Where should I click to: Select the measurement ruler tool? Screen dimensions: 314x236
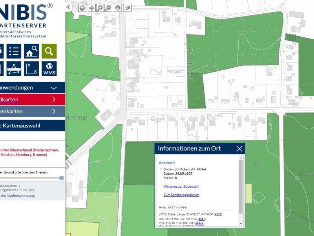coord(14,69)
